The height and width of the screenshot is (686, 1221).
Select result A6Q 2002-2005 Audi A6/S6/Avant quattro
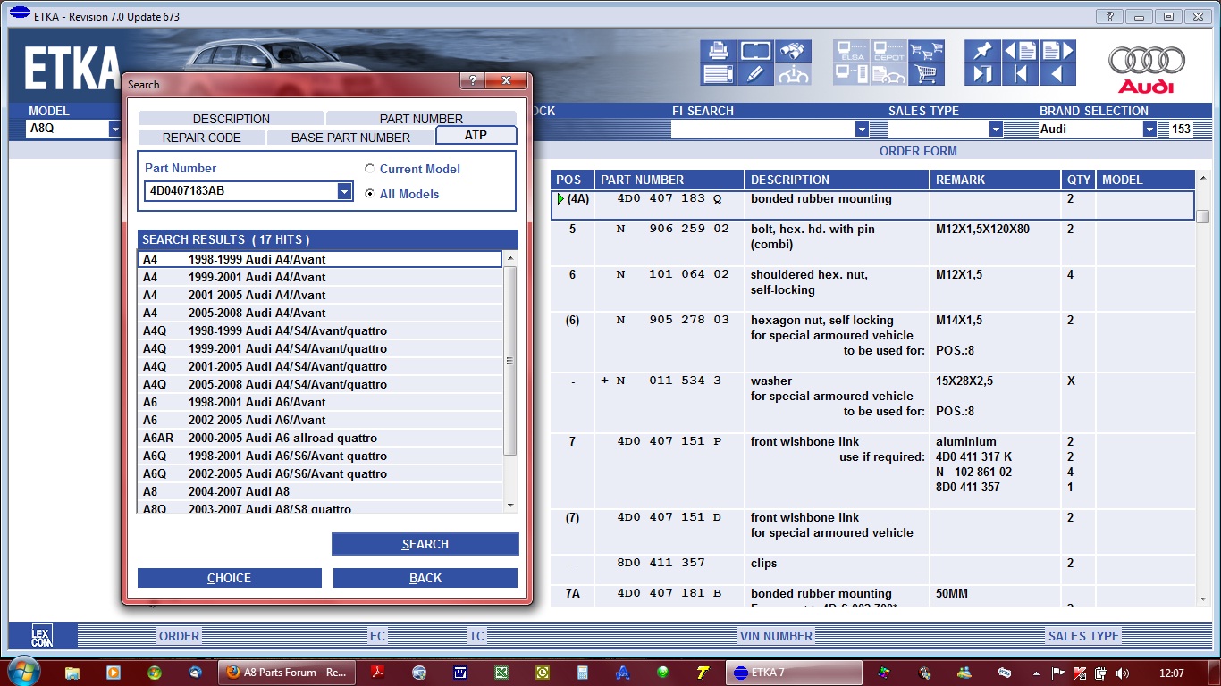click(320, 473)
